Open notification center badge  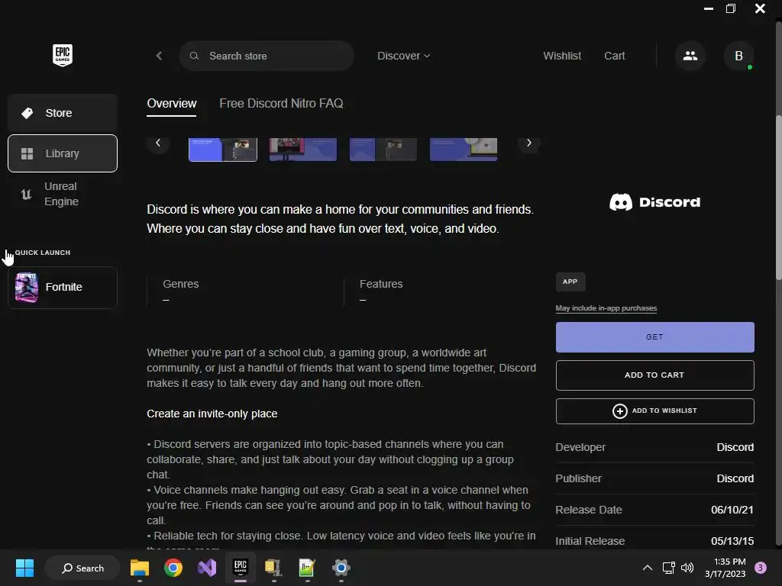click(x=760, y=568)
